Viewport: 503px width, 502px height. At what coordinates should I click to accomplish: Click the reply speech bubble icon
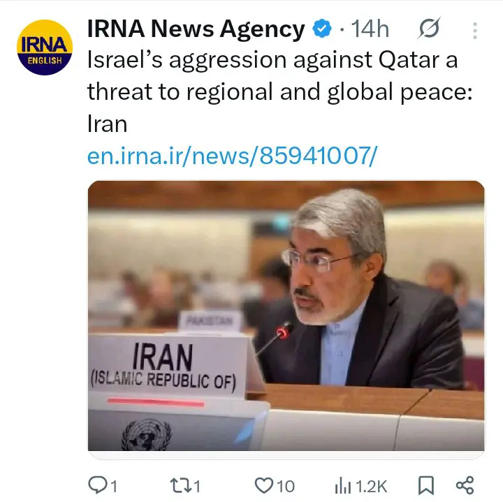98,485
